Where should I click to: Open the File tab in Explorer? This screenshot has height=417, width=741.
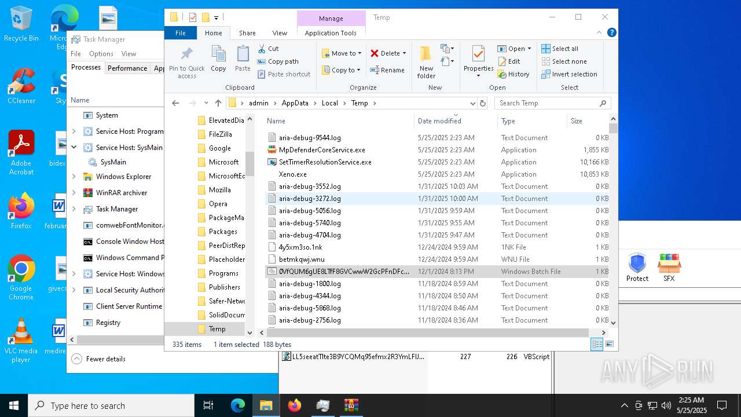click(x=181, y=33)
